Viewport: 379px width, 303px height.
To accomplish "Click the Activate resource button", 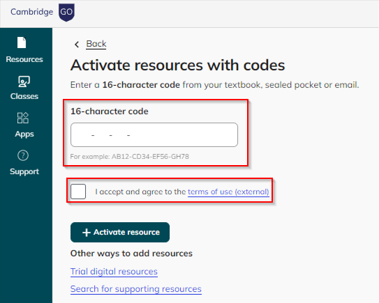I will point(120,233).
